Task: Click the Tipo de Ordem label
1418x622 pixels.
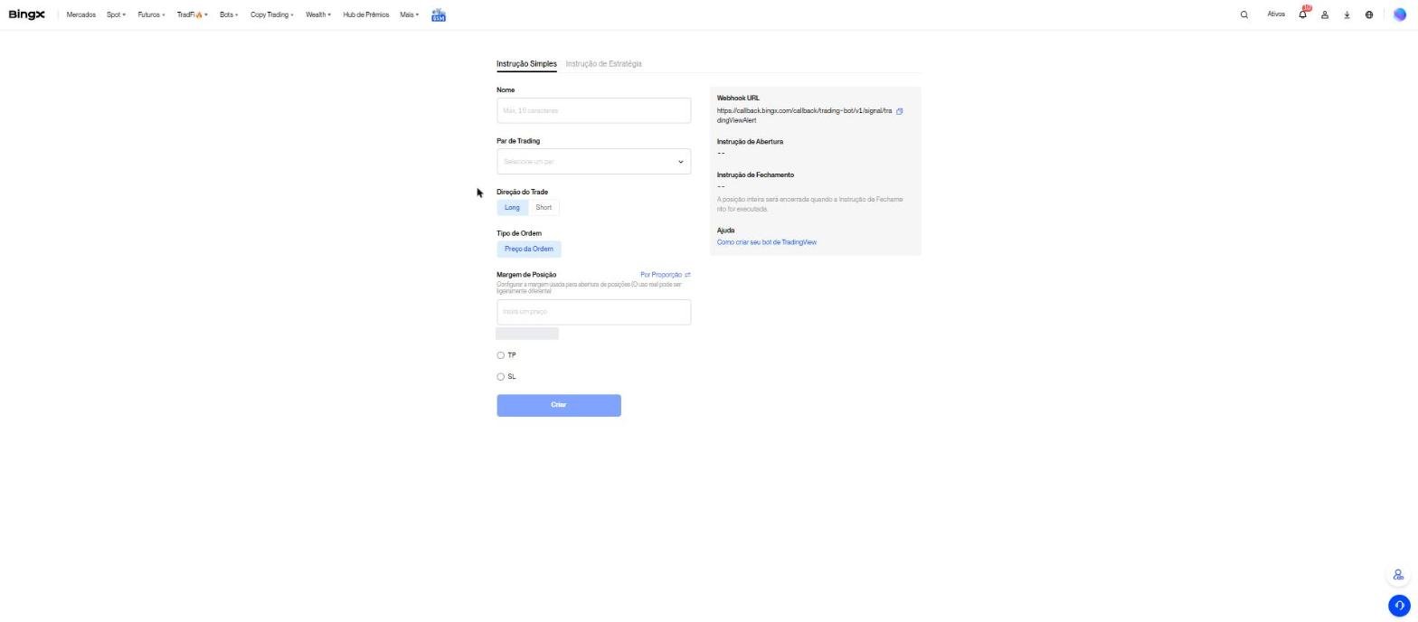Action: pyautogui.click(x=519, y=233)
